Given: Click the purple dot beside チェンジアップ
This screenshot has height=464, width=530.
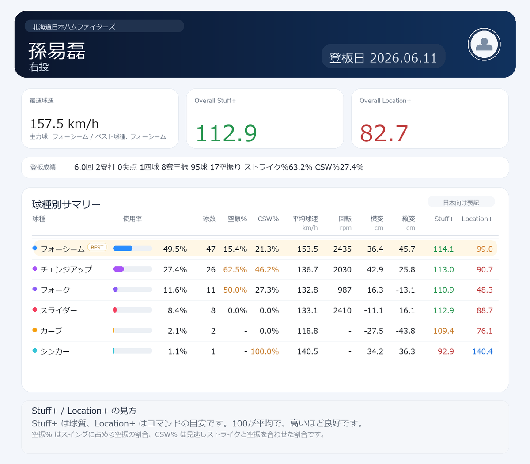Looking at the screenshot, I should [x=35, y=268].
